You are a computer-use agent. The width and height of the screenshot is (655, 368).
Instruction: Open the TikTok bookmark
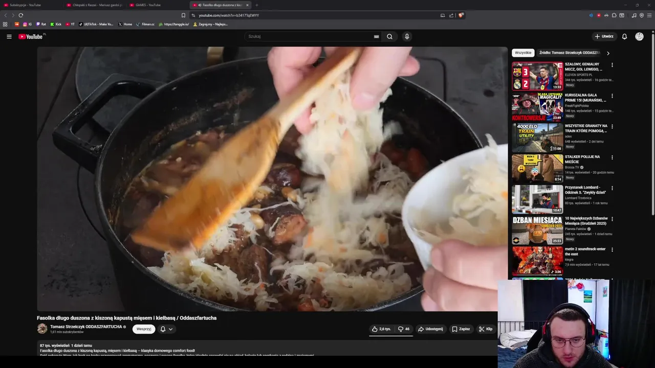tap(96, 24)
